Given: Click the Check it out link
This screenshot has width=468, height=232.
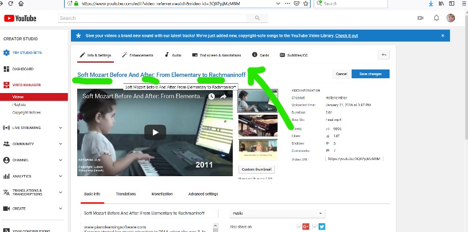Looking at the screenshot, I should point(347,36).
